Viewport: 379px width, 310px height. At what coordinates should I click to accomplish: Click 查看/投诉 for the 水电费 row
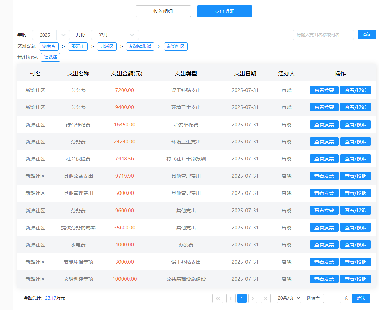click(355, 245)
